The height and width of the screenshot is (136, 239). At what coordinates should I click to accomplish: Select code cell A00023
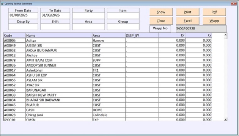14,115
